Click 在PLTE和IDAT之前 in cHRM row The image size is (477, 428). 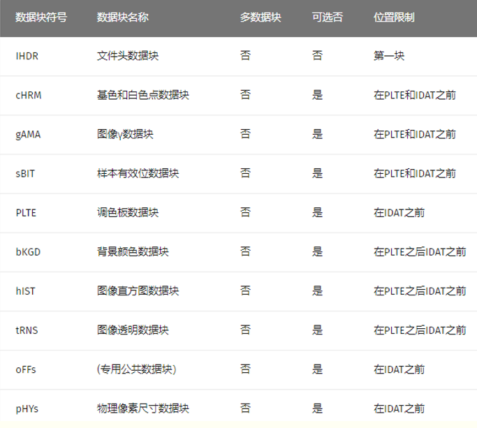pyautogui.click(x=415, y=95)
